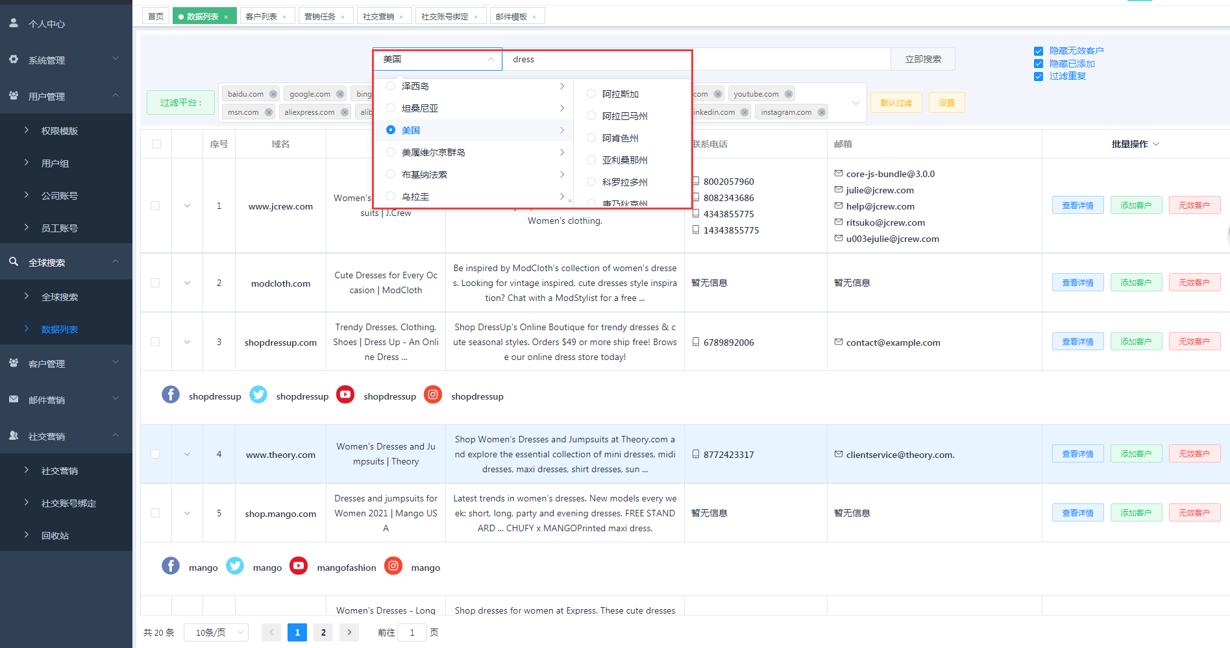This screenshot has width=1230, height=648.
Task: Open the mango Facebook icon
Action: [x=171, y=566]
